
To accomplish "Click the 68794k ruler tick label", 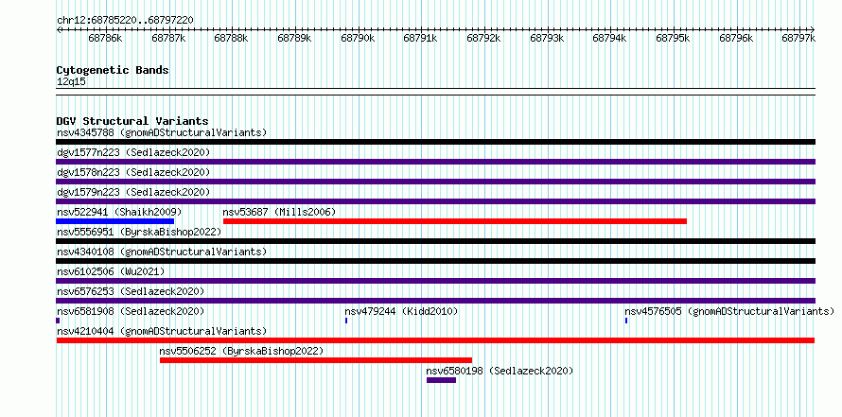I will point(610,38).
